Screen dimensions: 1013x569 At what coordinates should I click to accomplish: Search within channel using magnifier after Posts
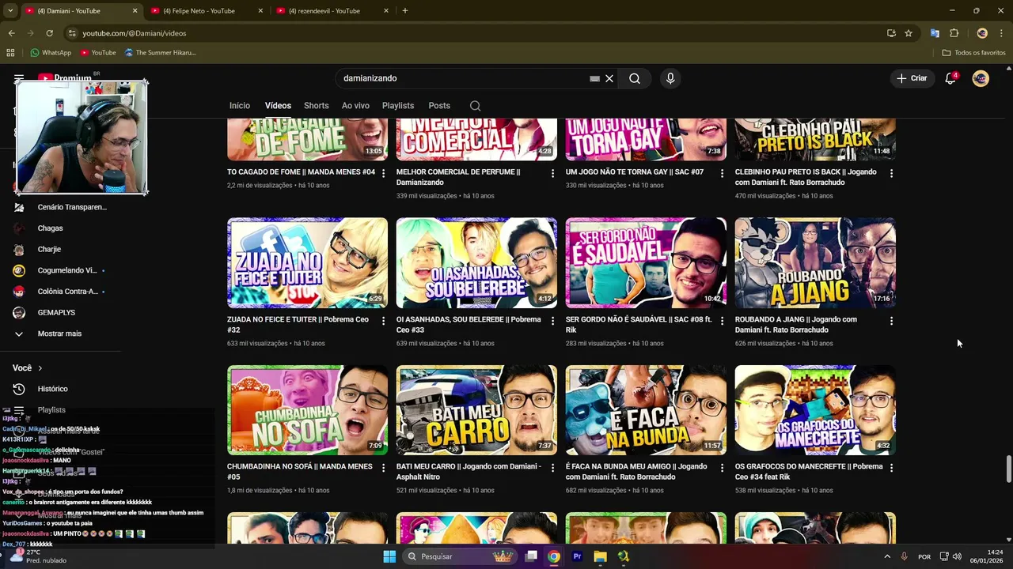coord(475,106)
